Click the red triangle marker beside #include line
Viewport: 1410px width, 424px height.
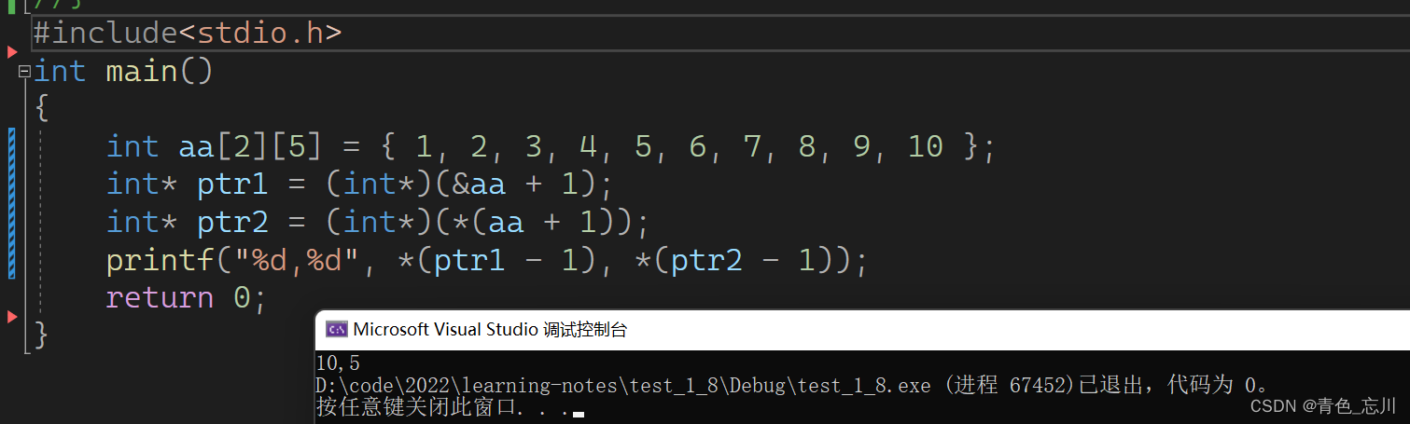[12, 51]
